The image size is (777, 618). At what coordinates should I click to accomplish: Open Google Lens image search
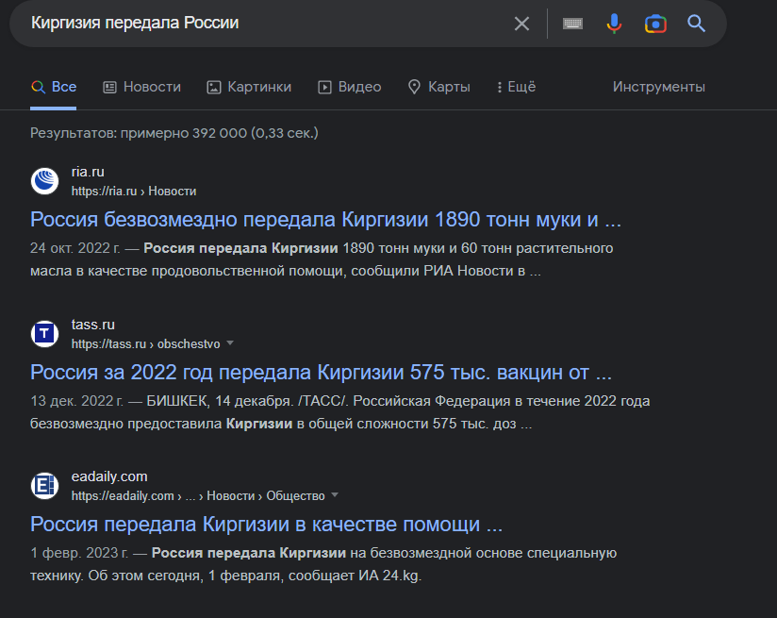(655, 24)
